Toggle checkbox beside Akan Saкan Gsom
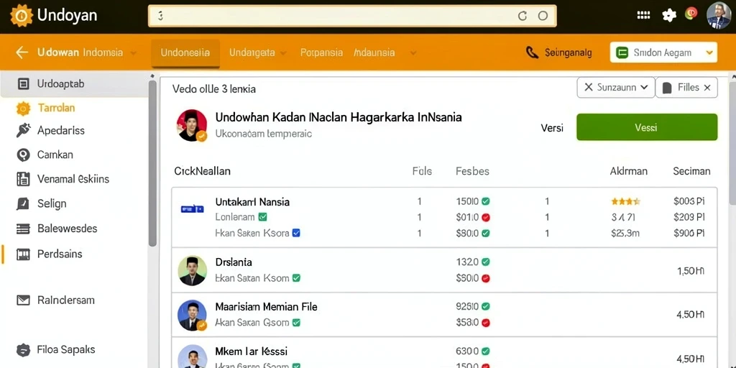 tap(296, 323)
